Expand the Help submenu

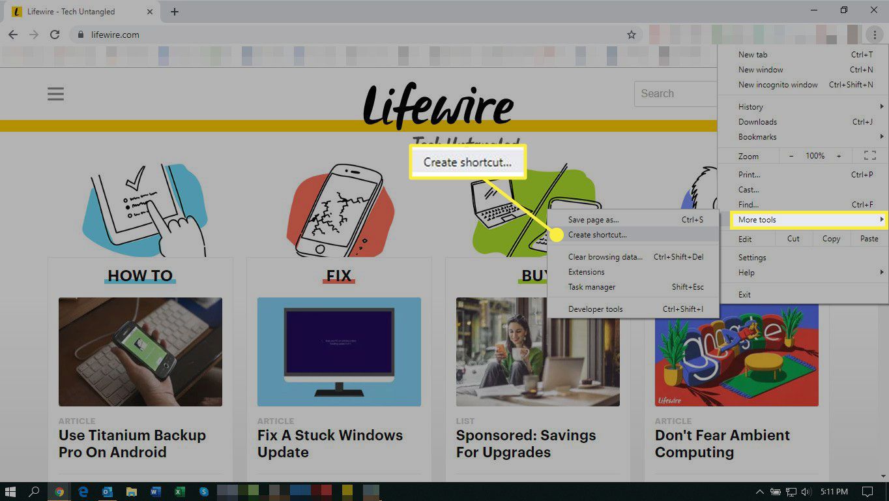(x=803, y=272)
